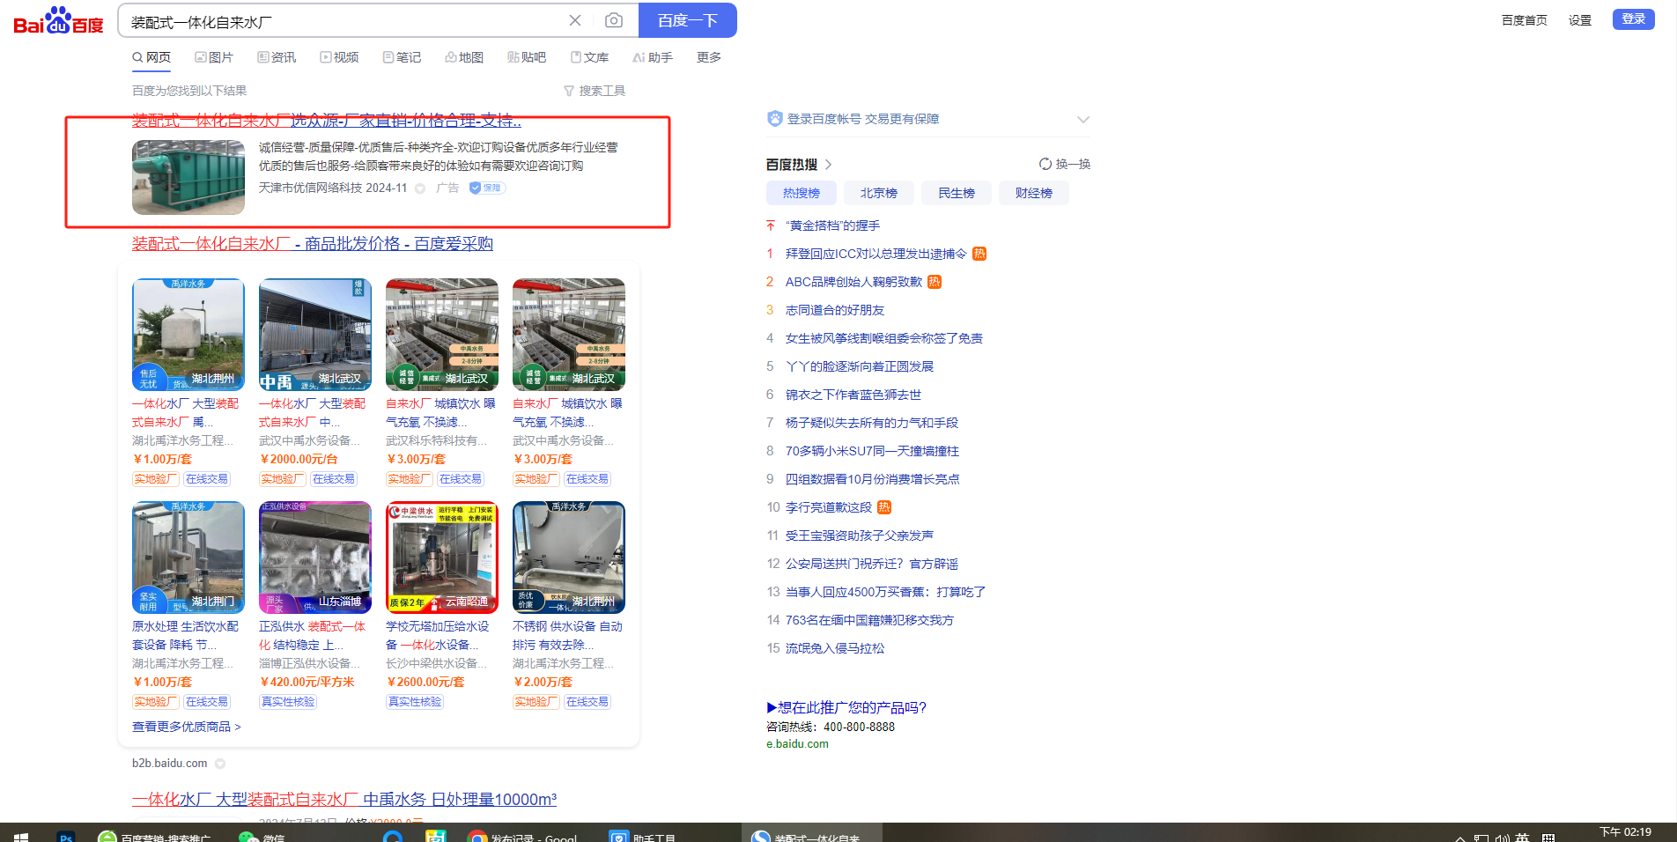The width and height of the screenshot is (1677, 842).
Task: Open the 湖北荆门 原水处理 product image
Action: point(188,558)
